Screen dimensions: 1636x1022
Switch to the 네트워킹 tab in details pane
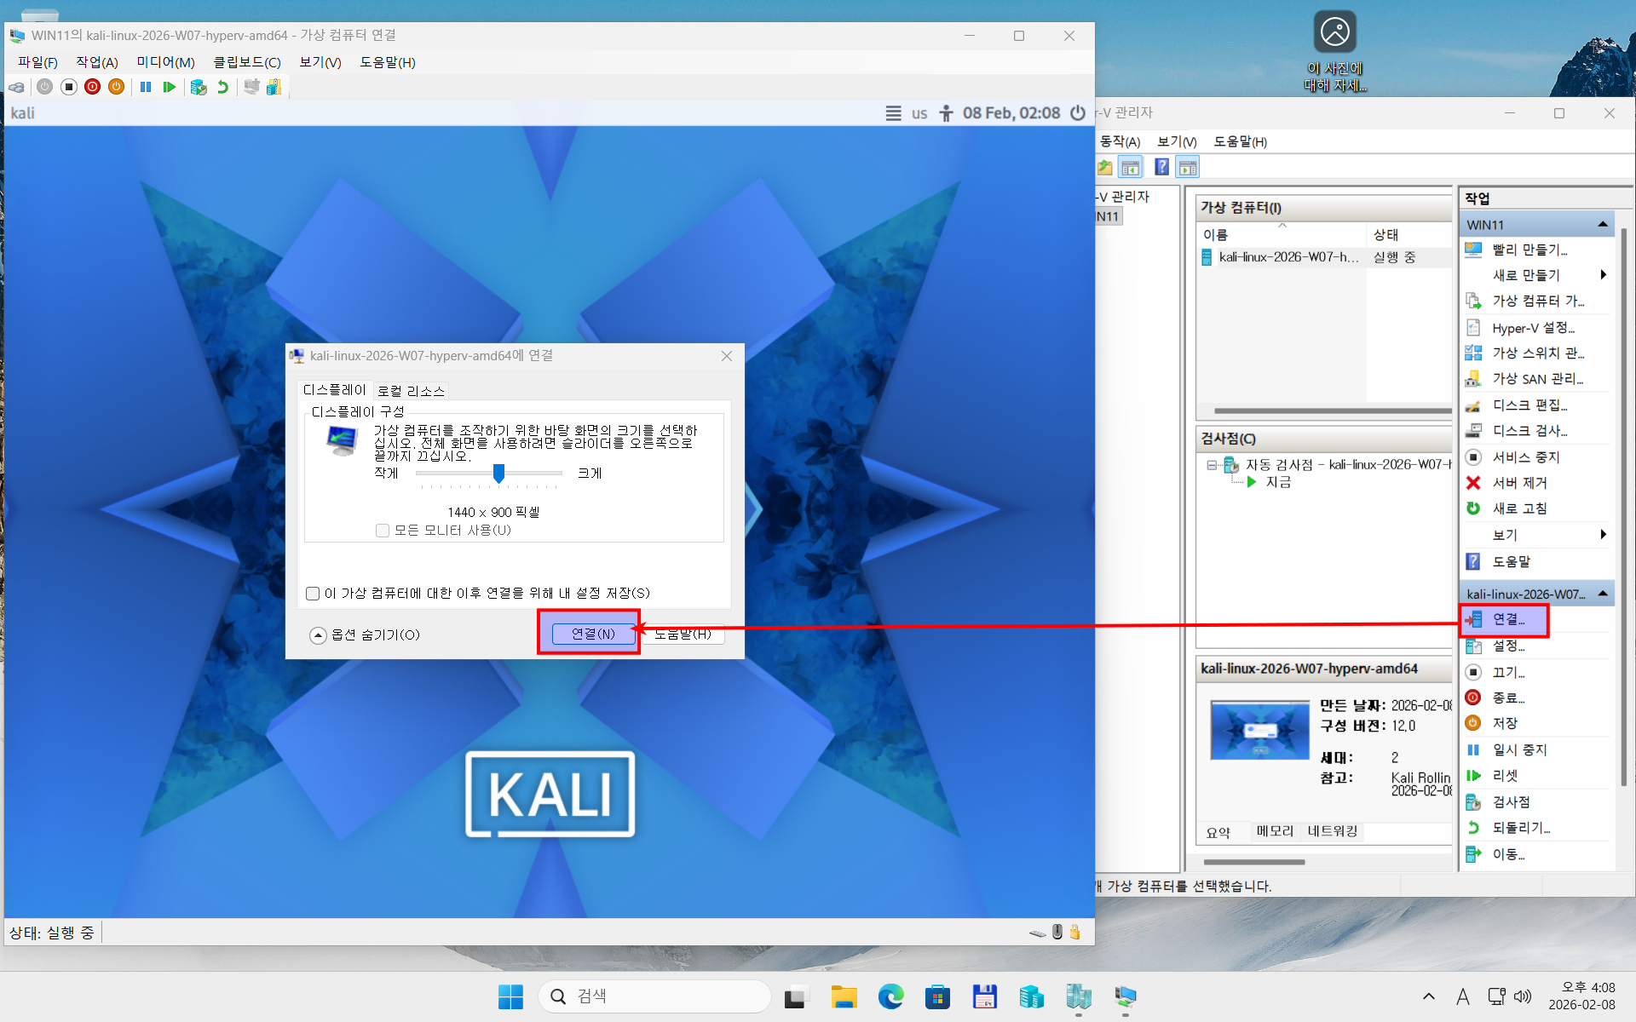(1333, 832)
